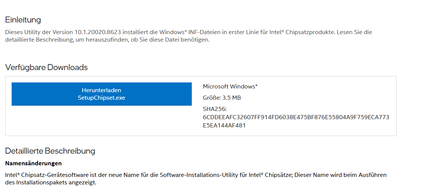
Task: Click the bold Namensänderungen subheading
Action: click(x=33, y=163)
